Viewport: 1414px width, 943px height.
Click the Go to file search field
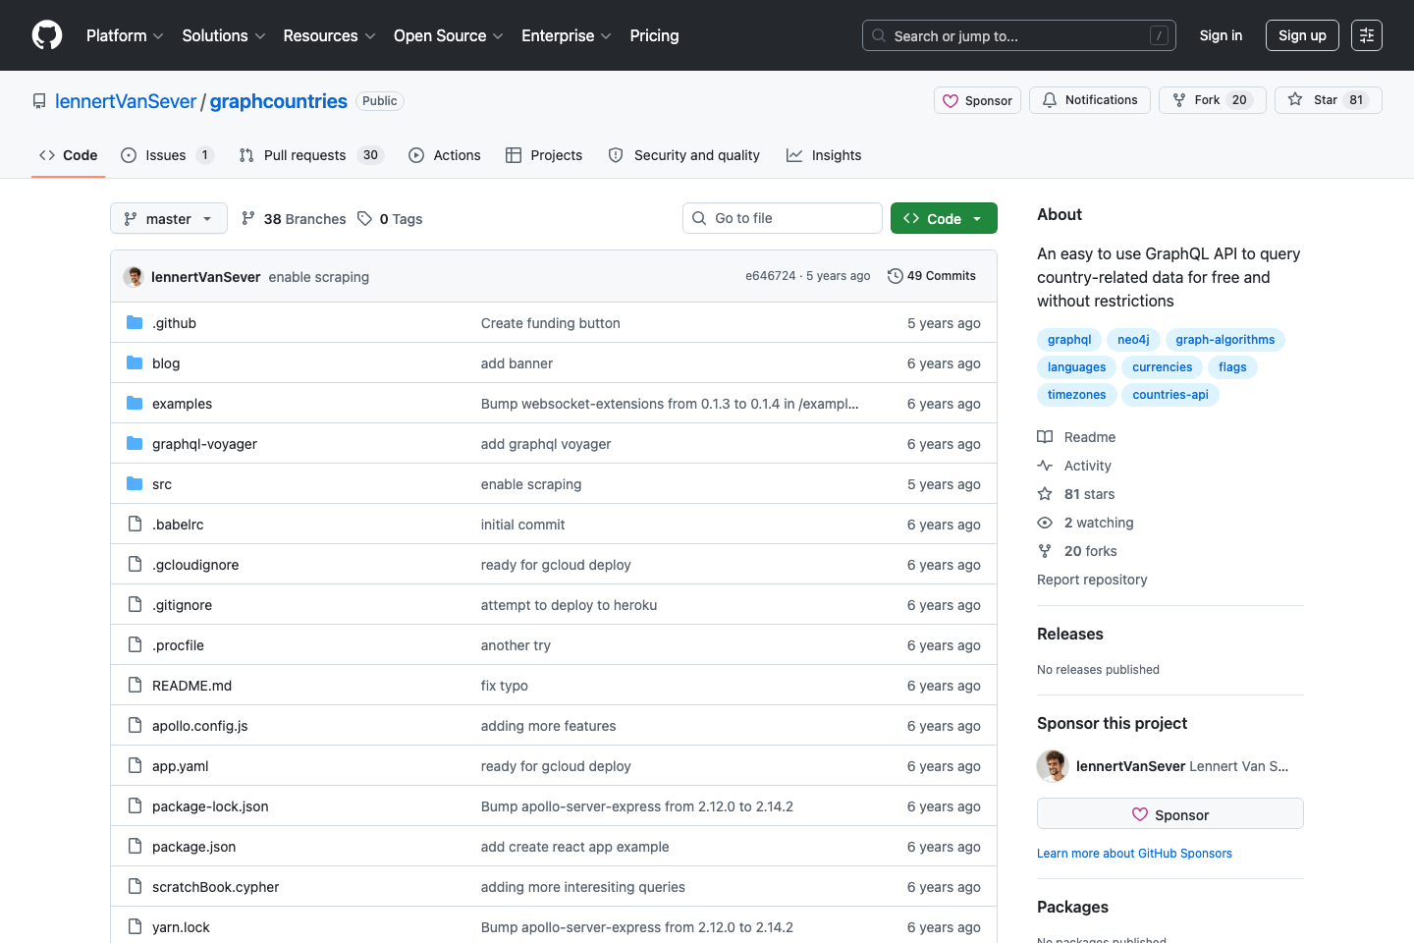click(x=782, y=217)
